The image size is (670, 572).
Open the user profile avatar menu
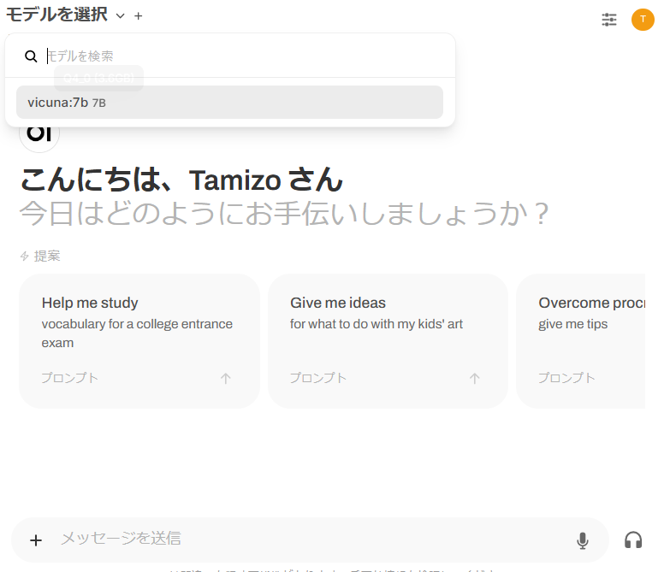point(643,19)
